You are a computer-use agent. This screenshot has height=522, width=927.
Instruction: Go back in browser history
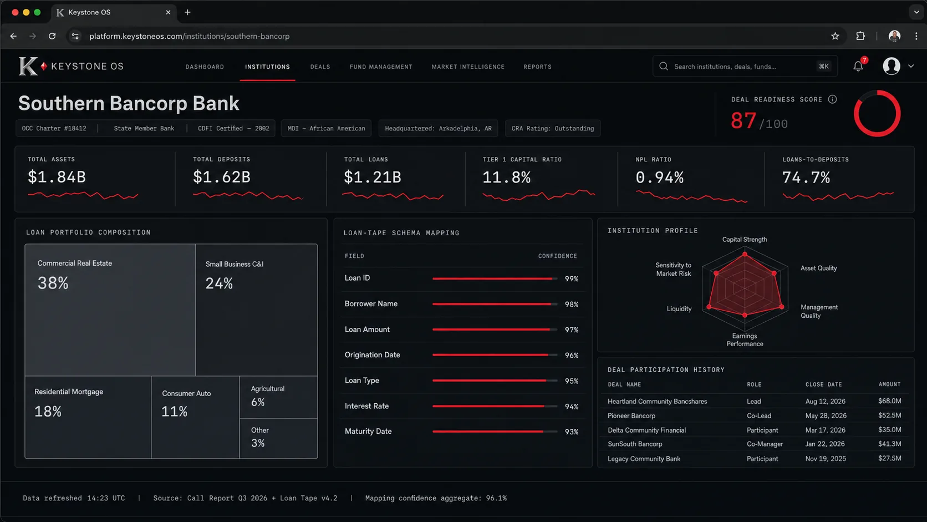pyautogui.click(x=13, y=36)
